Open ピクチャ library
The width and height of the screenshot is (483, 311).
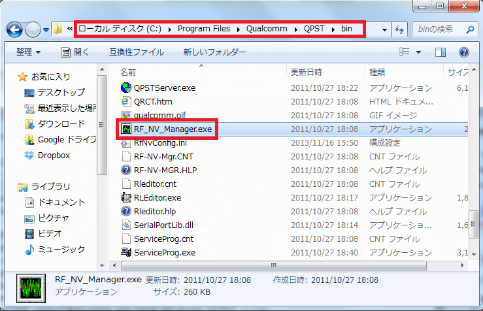tap(54, 218)
